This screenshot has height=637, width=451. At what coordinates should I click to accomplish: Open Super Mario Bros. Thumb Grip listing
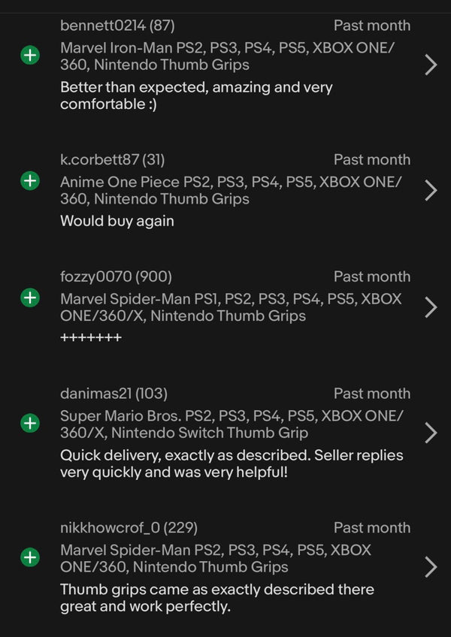click(x=231, y=424)
